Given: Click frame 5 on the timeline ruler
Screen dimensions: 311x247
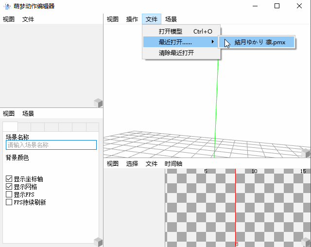Looking at the screenshot, I should point(206,171).
